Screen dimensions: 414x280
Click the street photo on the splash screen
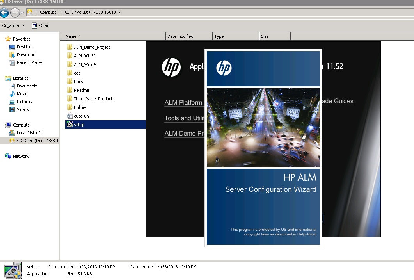[x=263, y=127]
